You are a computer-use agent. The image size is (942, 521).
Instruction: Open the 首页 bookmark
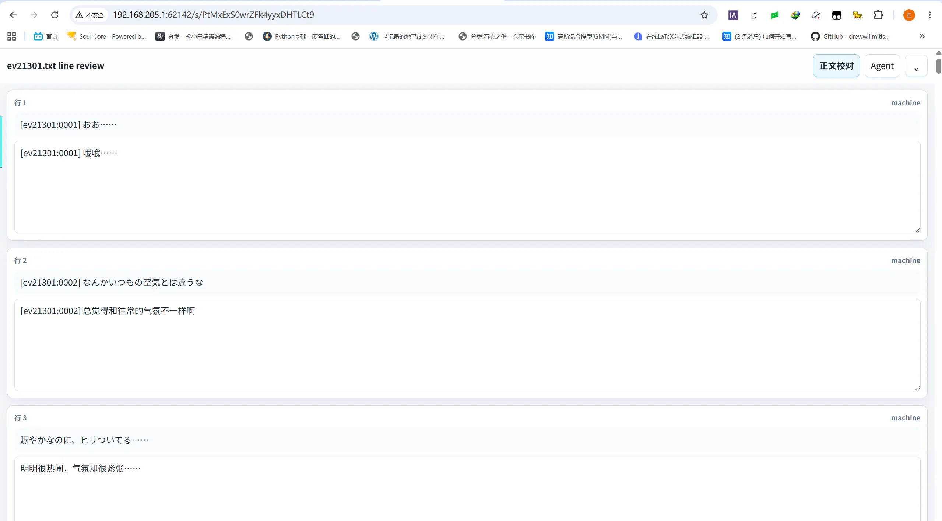coord(46,36)
